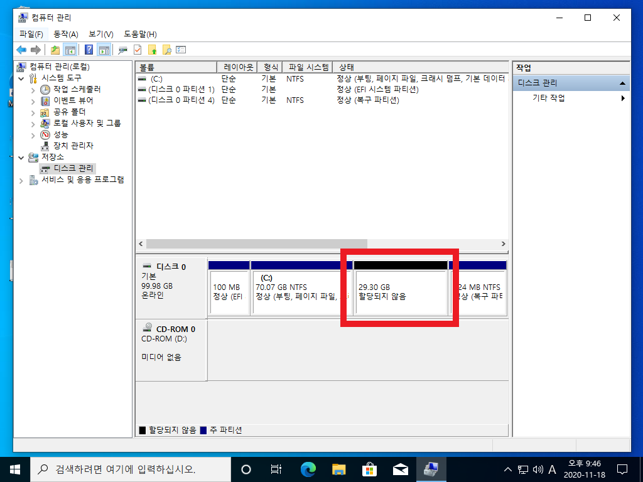Collapse the 시스템 도구 tree node
Screen dimensions: 643x482
pos(22,78)
